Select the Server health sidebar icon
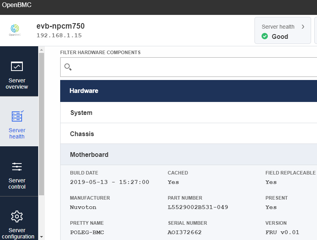This screenshot has height=240, width=317. pos(17,116)
